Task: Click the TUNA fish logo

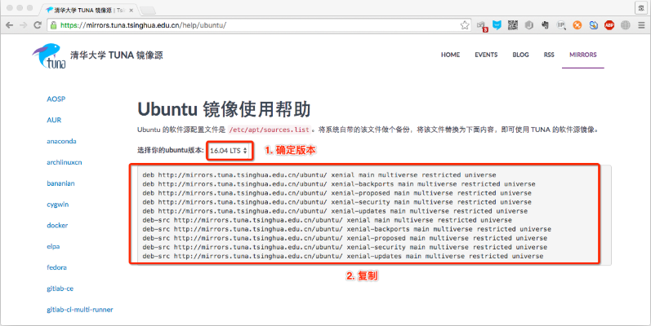Action: point(49,55)
